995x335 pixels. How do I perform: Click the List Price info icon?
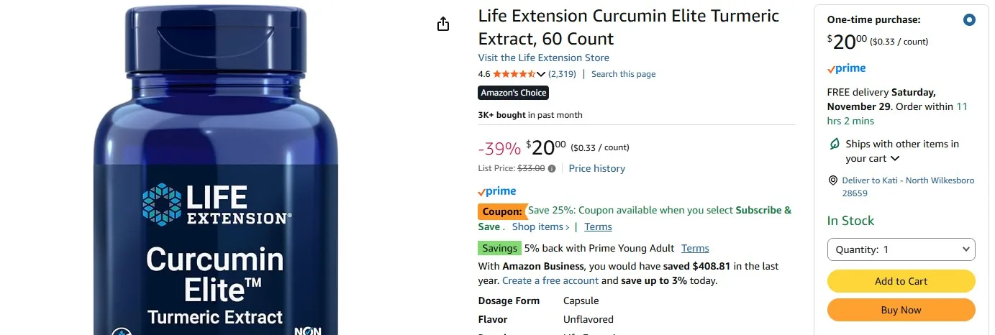tap(552, 169)
